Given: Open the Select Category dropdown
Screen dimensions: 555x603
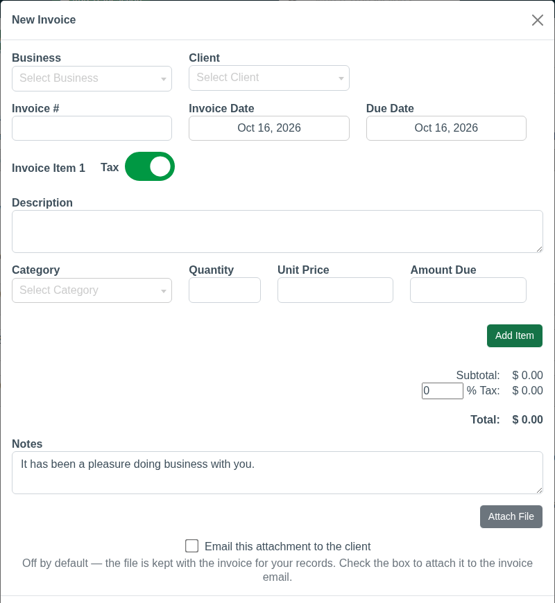Looking at the screenshot, I should [x=92, y=290].
